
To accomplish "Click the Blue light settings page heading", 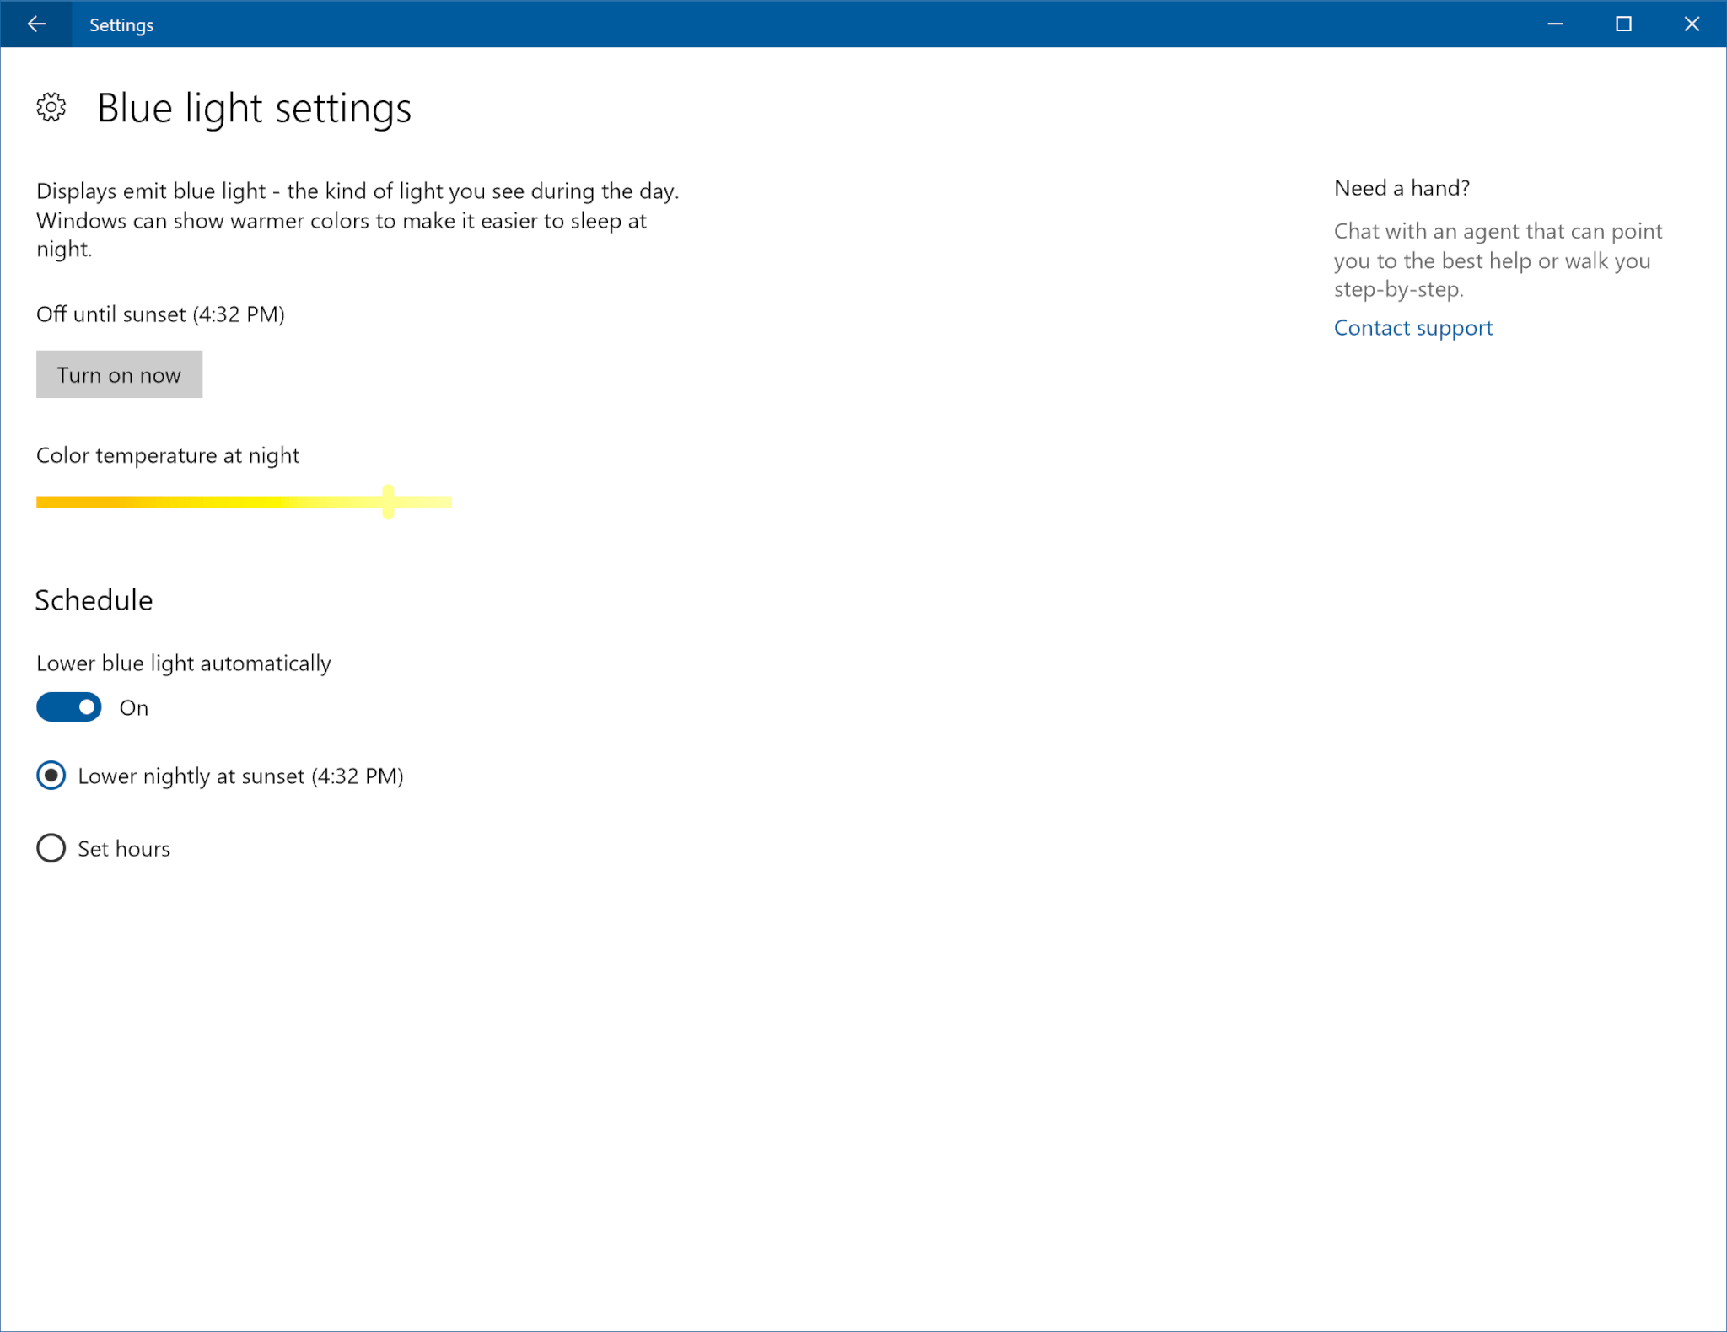I will [254, 108].
